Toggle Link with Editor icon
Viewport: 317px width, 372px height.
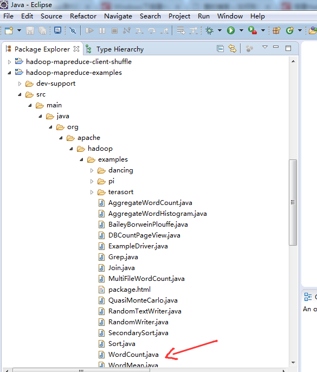(x=232, y=49)
